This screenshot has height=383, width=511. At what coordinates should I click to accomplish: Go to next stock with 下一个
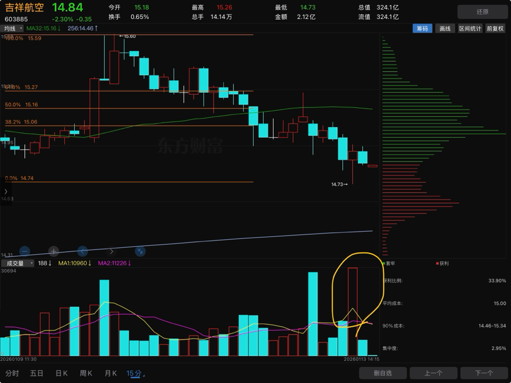point(484,373)
